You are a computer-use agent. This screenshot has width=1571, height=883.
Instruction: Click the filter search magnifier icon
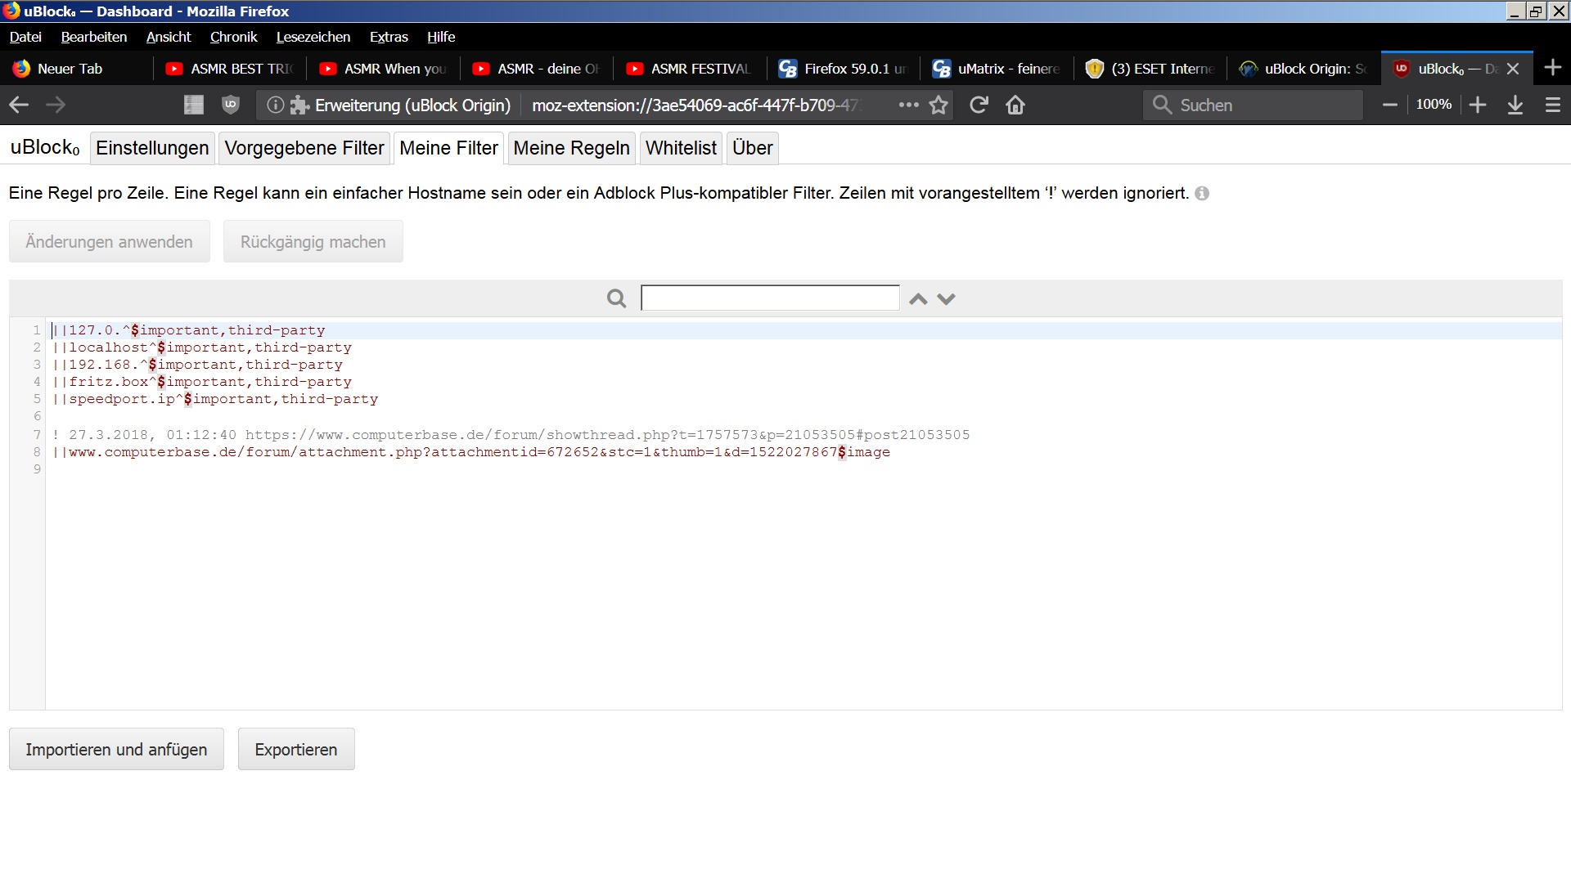coord(616,298)
